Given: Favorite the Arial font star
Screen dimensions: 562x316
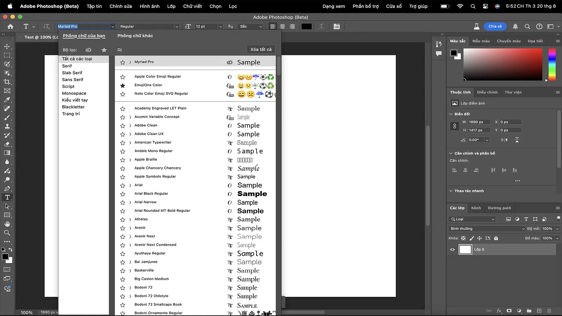Looking at the screenshot, I should [x=123, y=185].
